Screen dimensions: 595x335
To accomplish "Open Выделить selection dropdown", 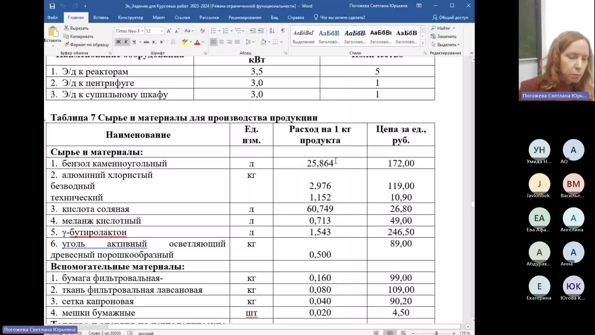I will (445, 45).
